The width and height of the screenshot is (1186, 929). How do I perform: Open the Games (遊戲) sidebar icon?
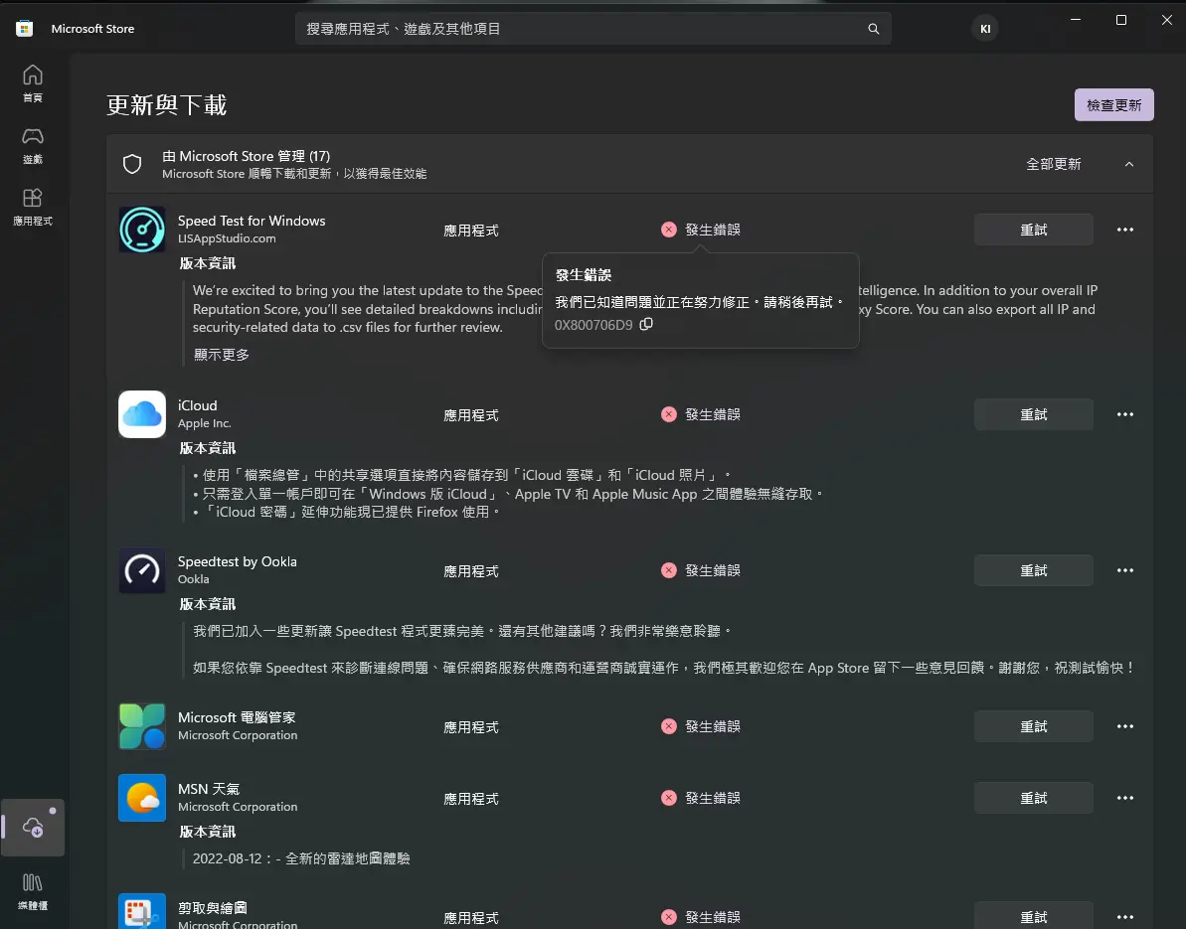tap(33, 145)
